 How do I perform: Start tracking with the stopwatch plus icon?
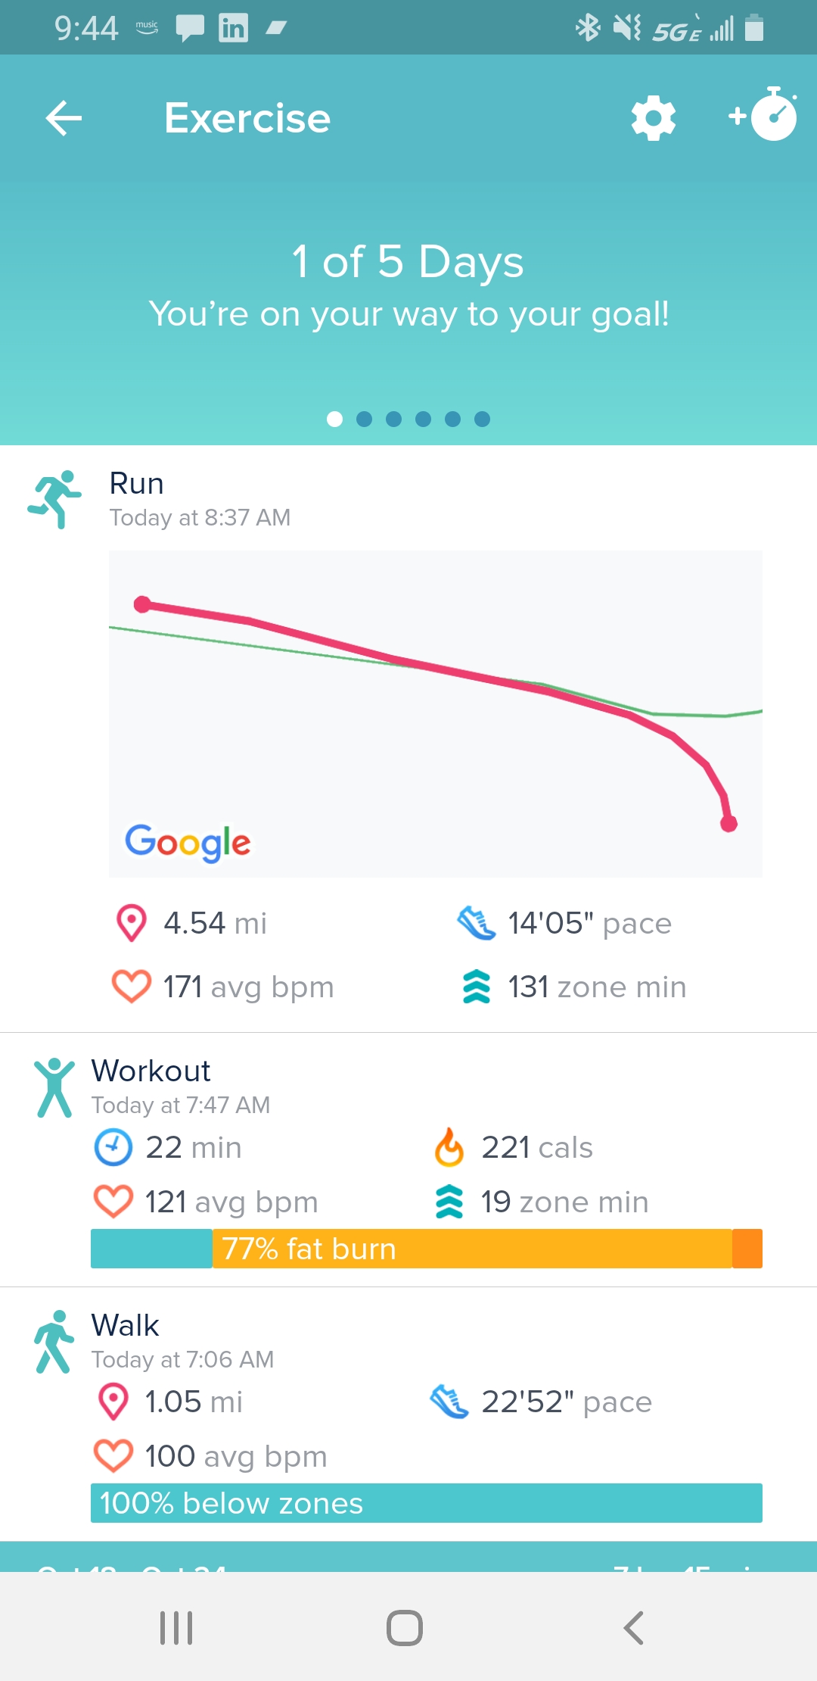click(763, 115)
